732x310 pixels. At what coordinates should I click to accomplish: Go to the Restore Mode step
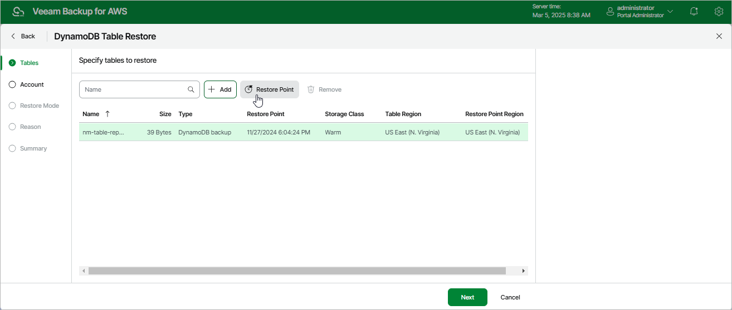39,106
